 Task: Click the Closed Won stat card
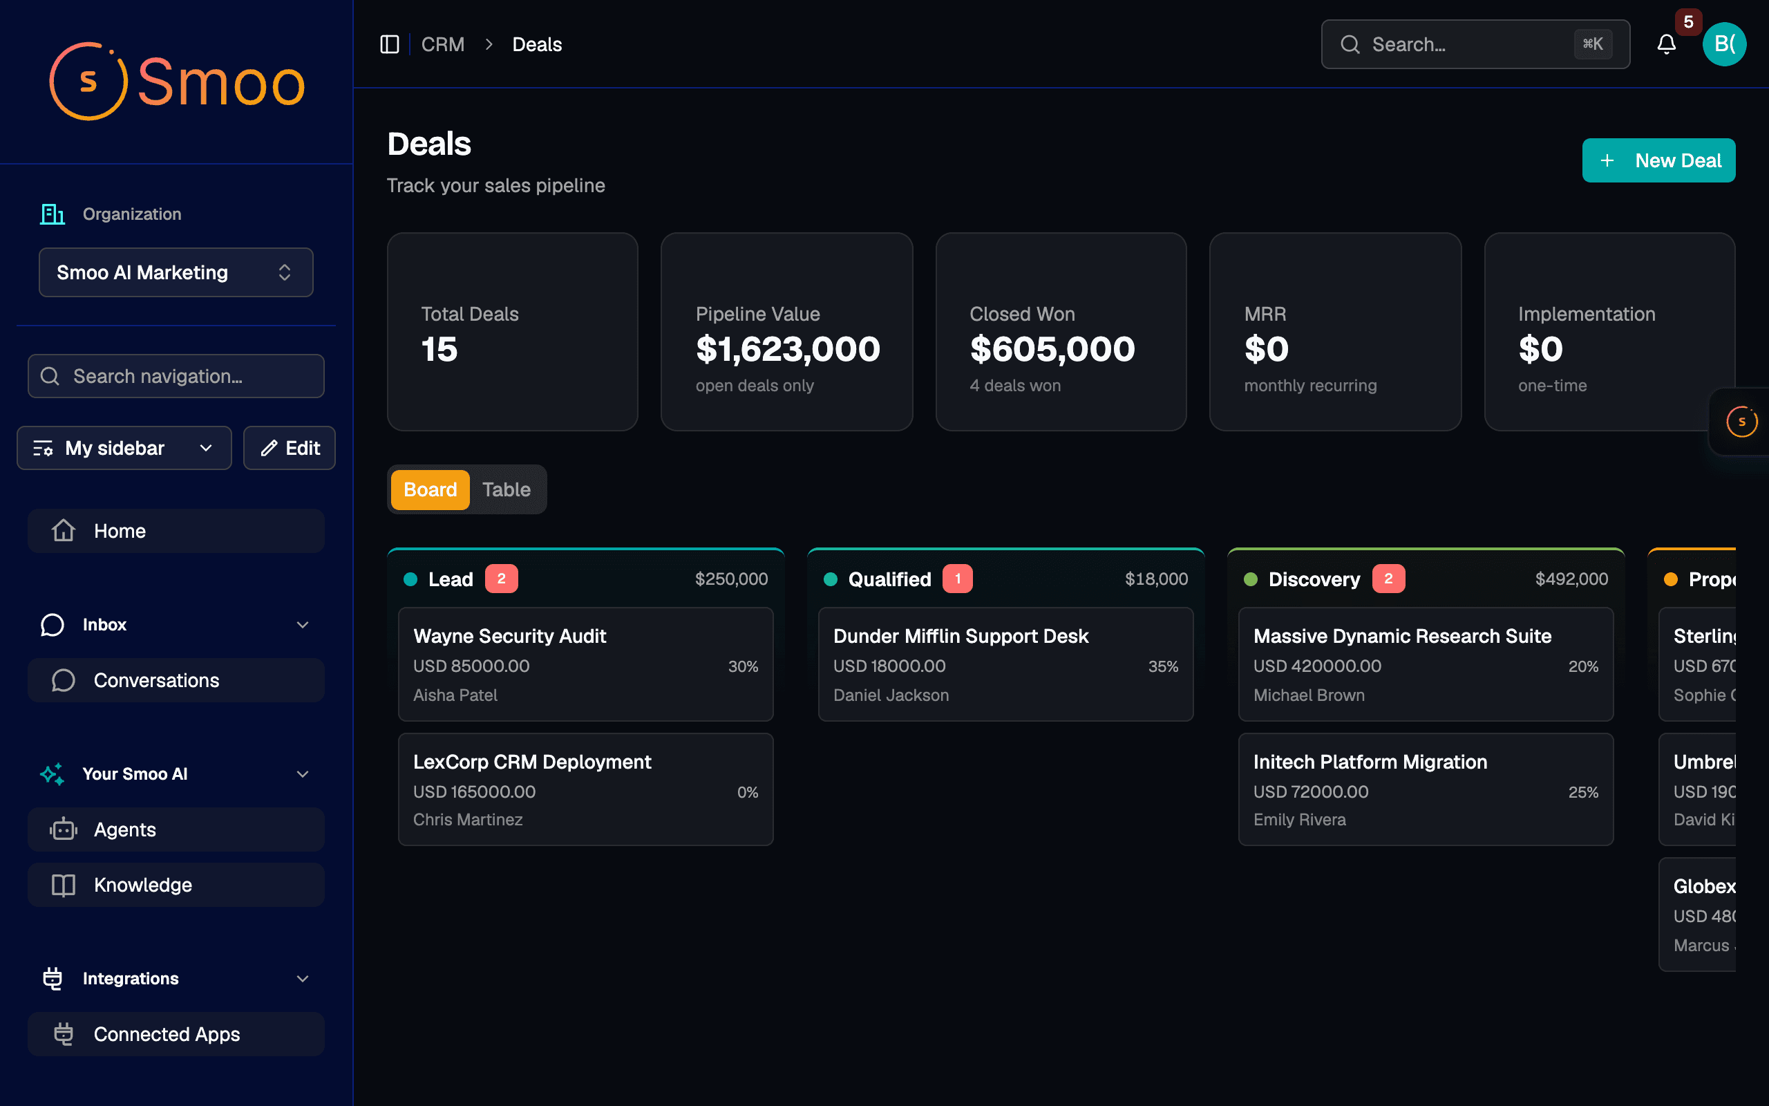1061,332
